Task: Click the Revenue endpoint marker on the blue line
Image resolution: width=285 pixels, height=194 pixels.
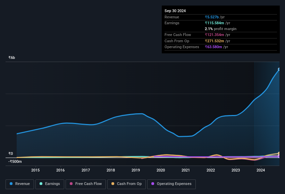Action: pyautogui.click(x=279, y=69)
